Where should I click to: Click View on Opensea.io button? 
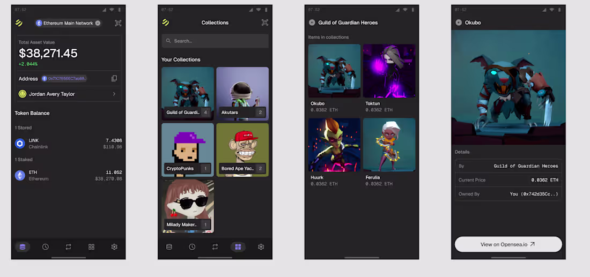point(508,244)
